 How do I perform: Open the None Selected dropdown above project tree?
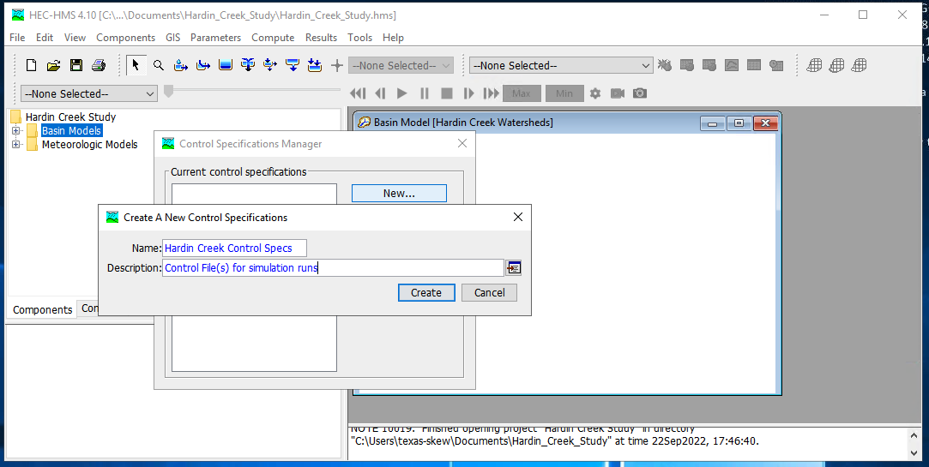pos(89,93)
